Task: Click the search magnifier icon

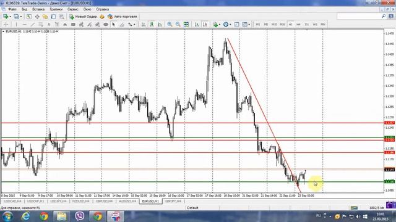Action: pos(384,17)
